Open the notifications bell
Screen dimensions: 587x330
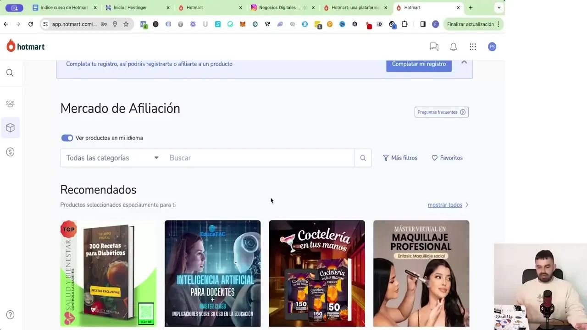(x=453, y=47)
